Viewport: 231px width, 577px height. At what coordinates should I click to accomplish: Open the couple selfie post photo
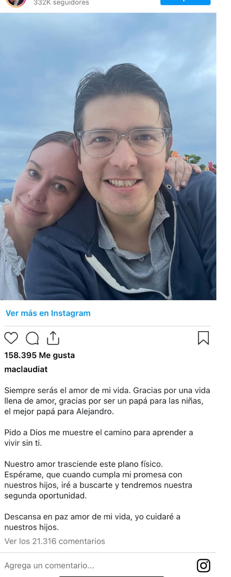coord(108,157)
